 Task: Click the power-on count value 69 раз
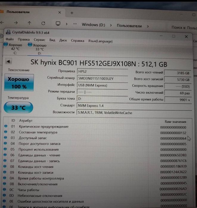[178, 93]
